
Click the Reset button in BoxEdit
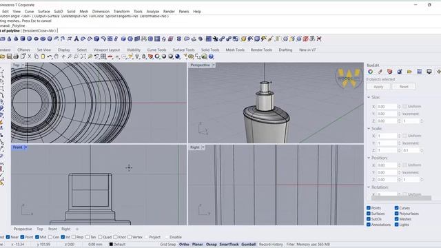(x=404, y=87)
